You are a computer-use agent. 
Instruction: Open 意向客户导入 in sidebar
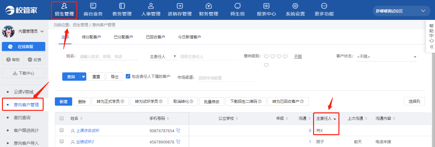[x=26, y=143]
